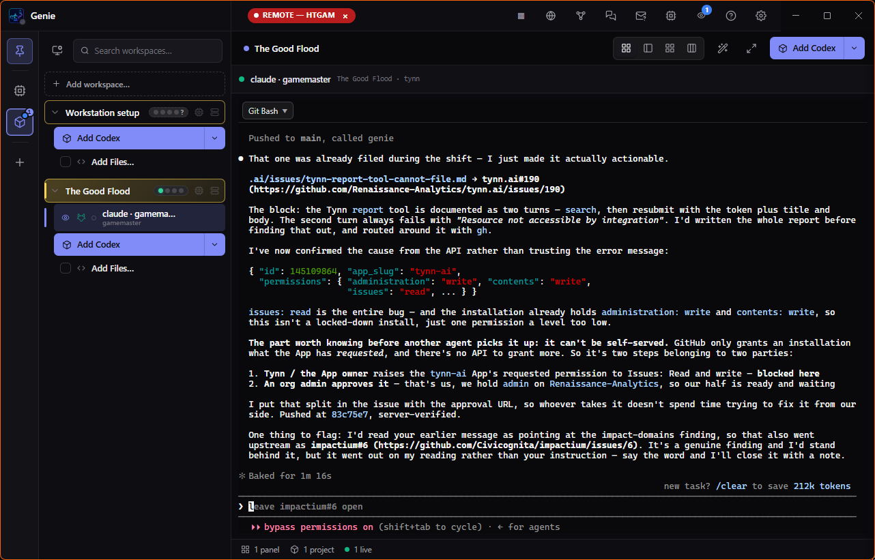Select the pin icon in the left rail
875x560 pixels.
click(x=20, y=51)
